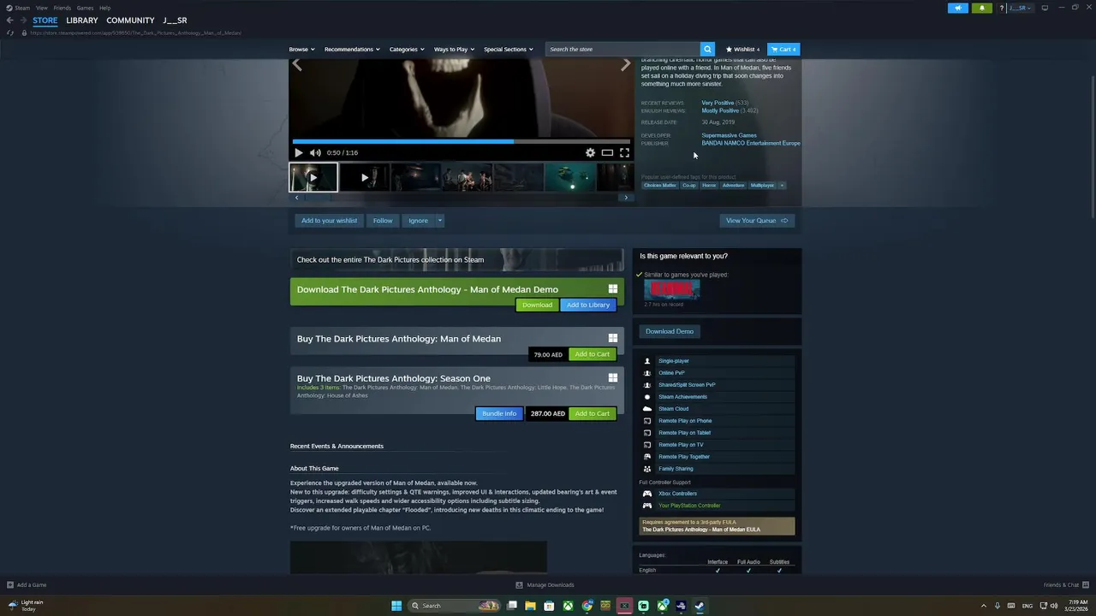Open Chrome from taskbar
1096x616 pixels.
pyautogui.click(x=587, y=606)
